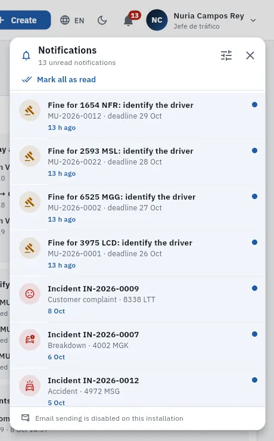The height and width of the screenshot is (441, 274).
Task: Close the Notifications panel
Action: (x=250, y=55)
